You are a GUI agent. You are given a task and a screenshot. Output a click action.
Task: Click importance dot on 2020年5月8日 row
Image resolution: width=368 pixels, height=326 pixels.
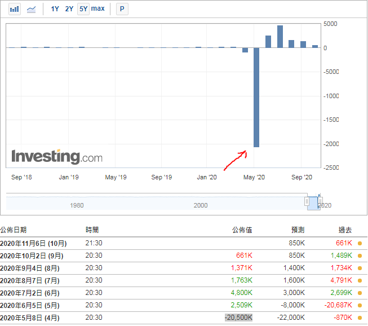[x=360, y=318]
